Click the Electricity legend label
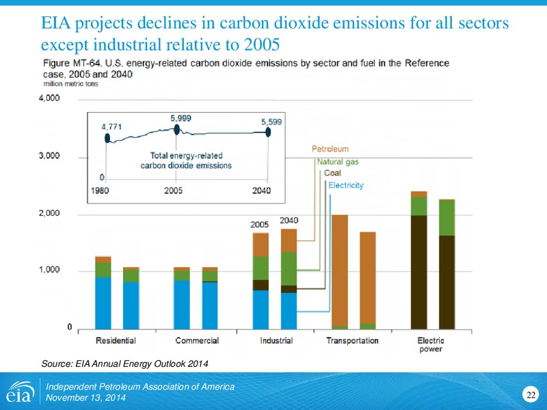 tap(346, 185)
